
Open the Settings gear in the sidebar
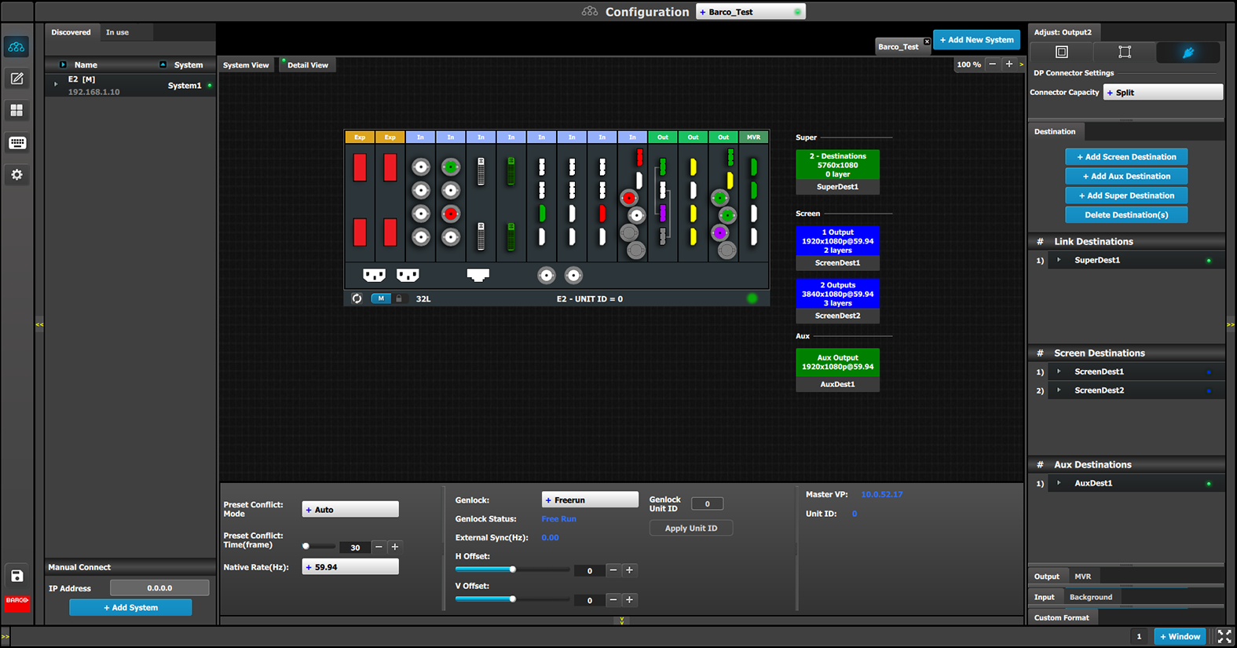coord(16,175)
